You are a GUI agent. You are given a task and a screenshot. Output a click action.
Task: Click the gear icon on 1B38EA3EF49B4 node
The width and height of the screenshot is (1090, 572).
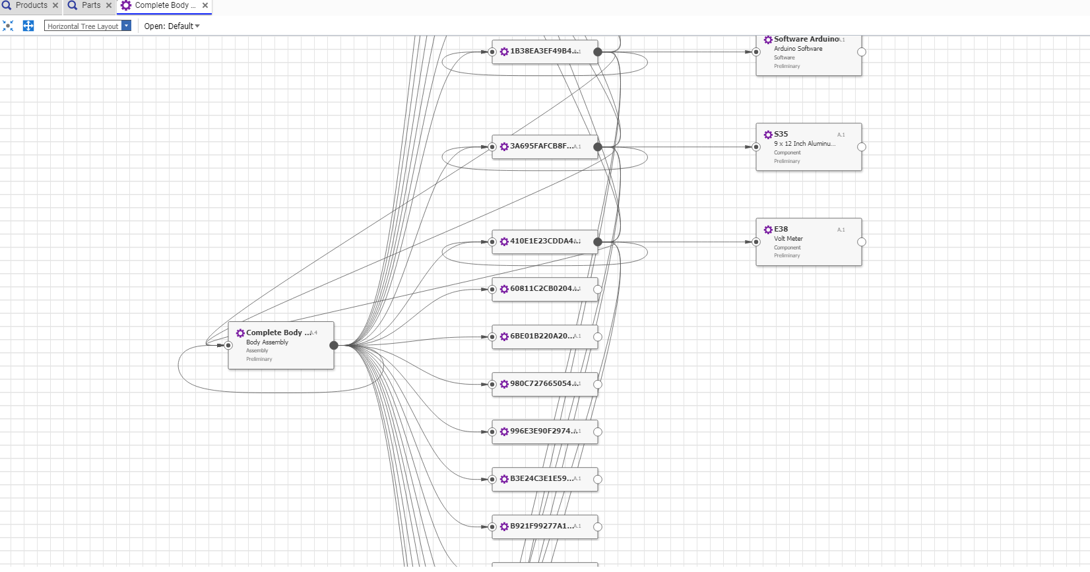coord(504,51)
